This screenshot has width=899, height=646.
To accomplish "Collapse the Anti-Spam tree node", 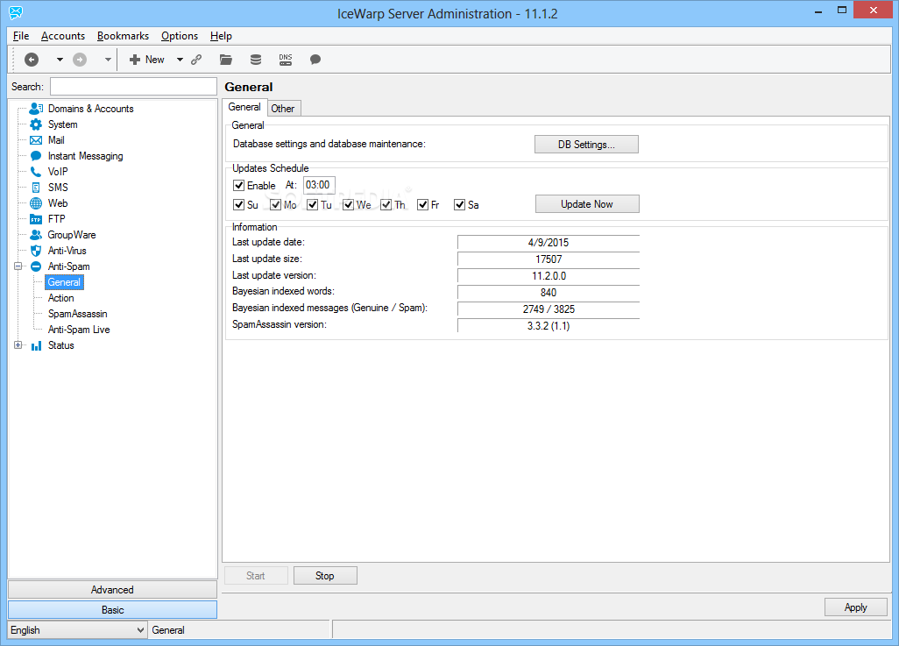I will [x=18, y=266].
